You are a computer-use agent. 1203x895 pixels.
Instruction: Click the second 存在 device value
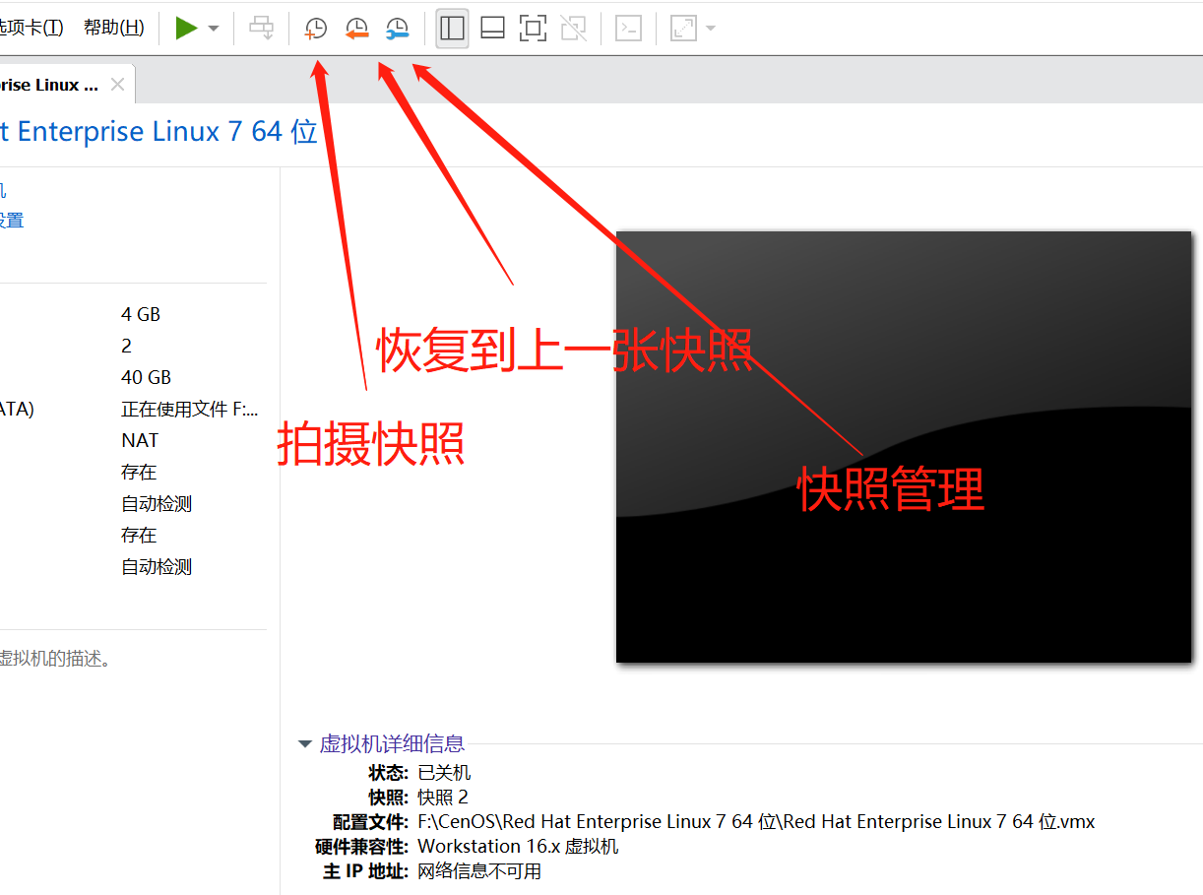click(x=139, y=535)
